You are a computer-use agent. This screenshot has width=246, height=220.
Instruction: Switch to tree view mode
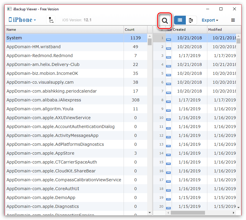pyautogui.click(x=191, y=20)
